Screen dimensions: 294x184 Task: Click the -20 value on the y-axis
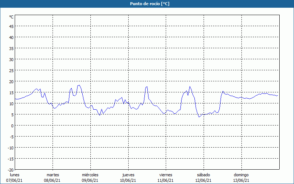(x=10, y=170)
